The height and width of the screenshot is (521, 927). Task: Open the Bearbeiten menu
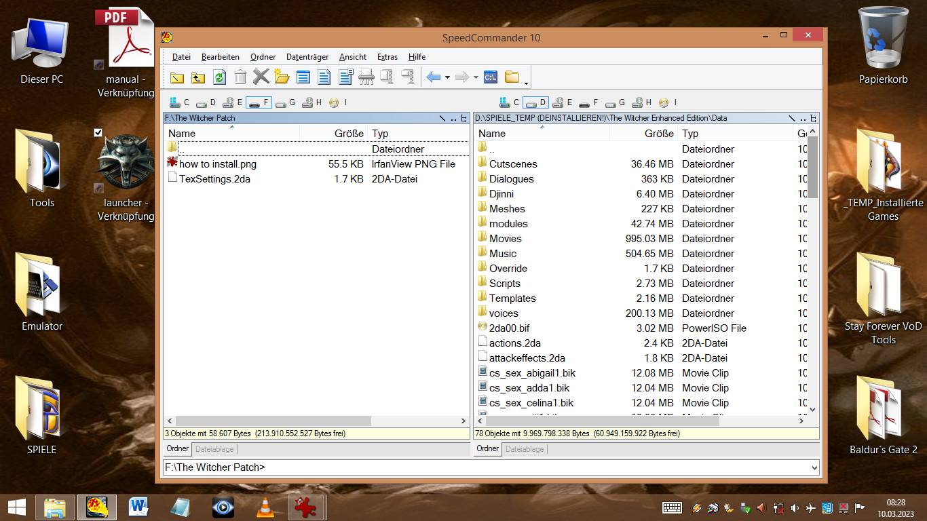pyautogui.click(x=220, y=57)
